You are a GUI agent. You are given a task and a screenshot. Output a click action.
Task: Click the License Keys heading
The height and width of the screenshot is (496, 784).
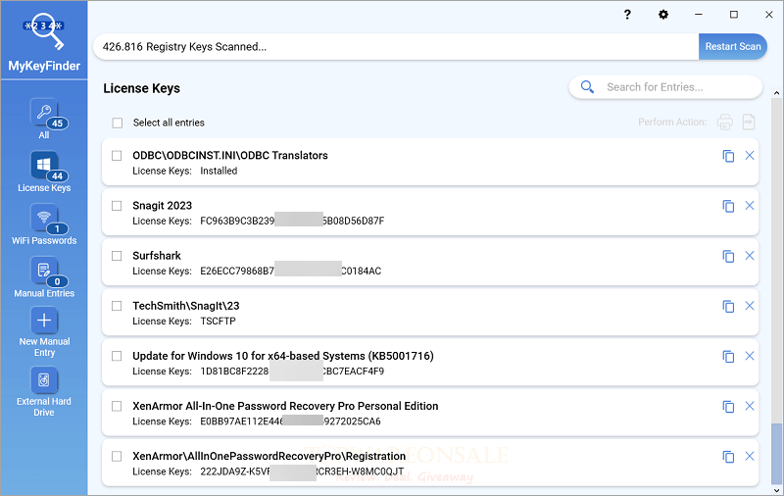pyautogui.click(x=141, y=88)
